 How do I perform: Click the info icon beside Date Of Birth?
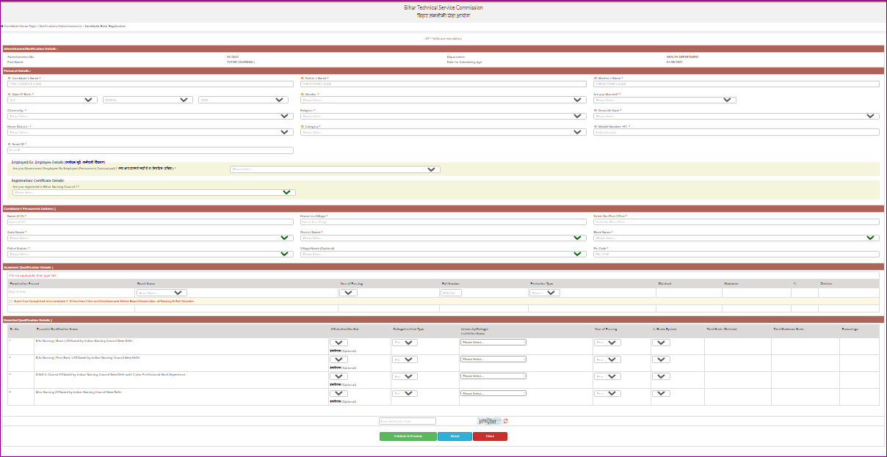(x=9, y=94)
